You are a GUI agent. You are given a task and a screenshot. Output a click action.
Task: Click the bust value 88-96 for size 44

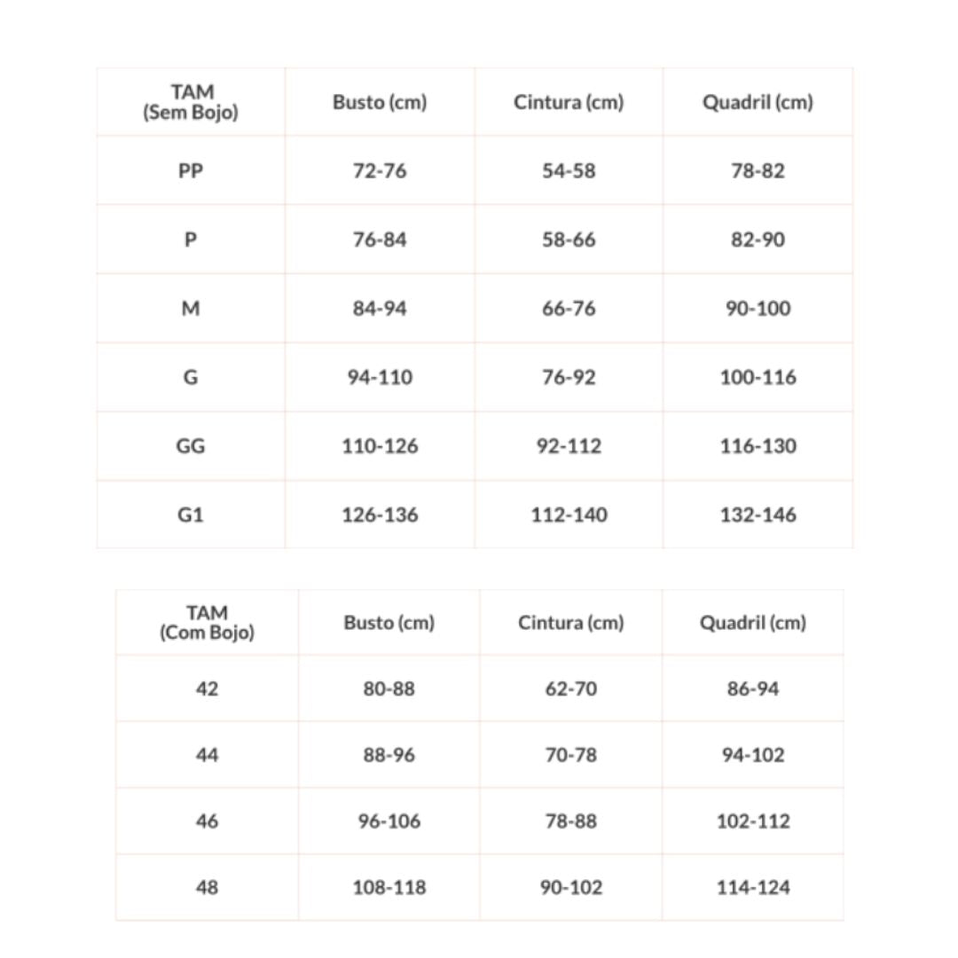(x=389, y=755)
